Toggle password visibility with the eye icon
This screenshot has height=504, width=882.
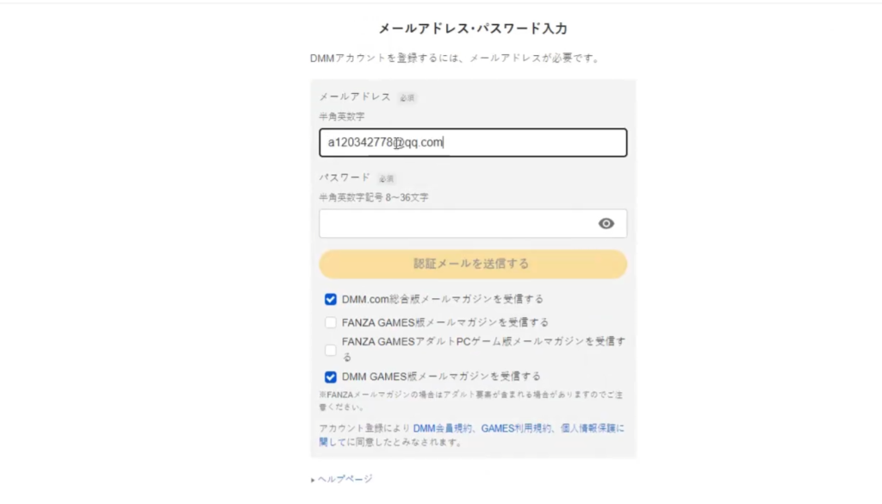pyautogui.click(x=606, y=224)
